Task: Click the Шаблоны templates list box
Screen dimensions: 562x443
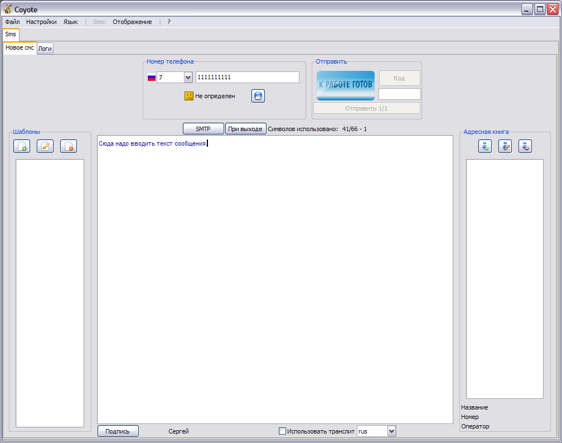Action: pos(50,293)
